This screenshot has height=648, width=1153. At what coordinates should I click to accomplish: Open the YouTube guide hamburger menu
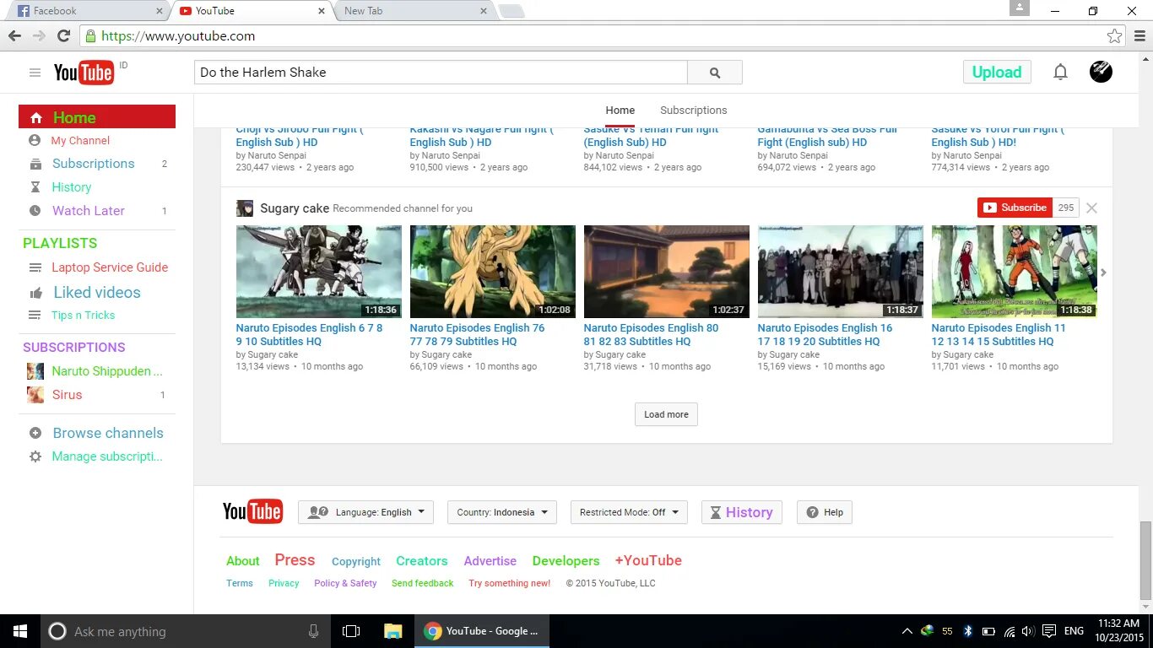click(35, 73)
